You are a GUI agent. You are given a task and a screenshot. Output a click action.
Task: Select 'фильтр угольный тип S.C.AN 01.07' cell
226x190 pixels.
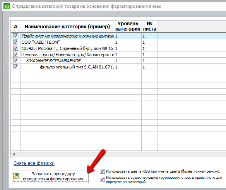click(67, 67)
